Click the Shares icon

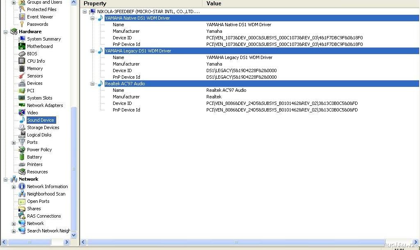coord(22,209)
